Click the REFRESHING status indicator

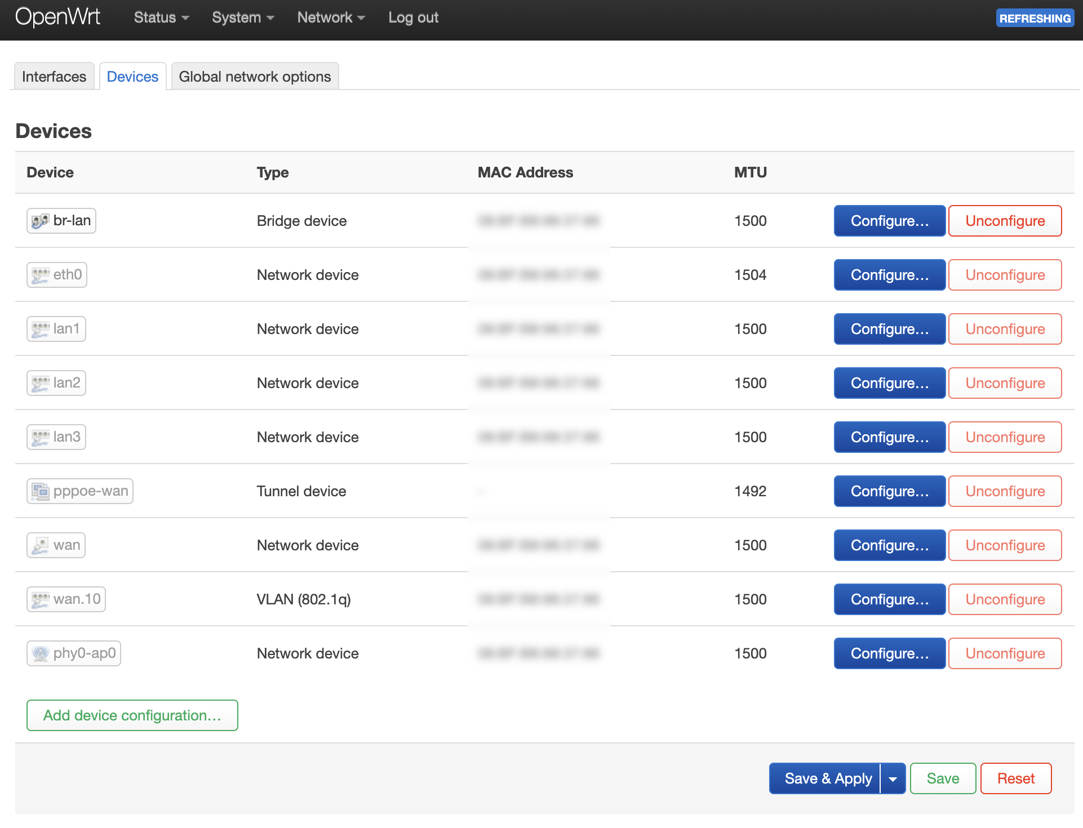[1035, 18]
